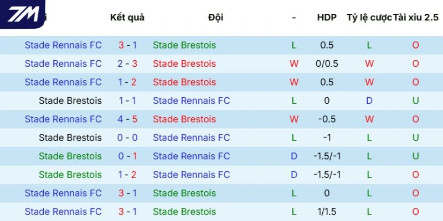This screenshot has height=221, width=443.
Task: Open the 2 - 3 match score
Action: (x=127, y=64)
